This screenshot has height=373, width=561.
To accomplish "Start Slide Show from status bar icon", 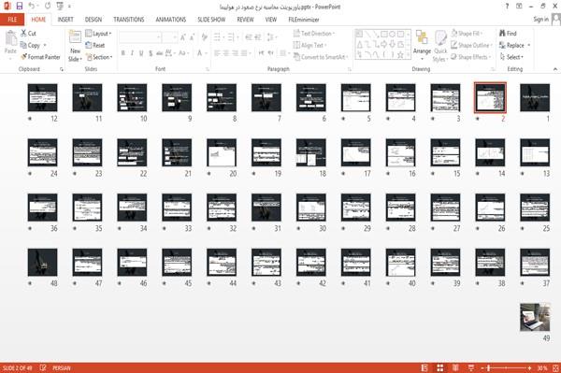I will click(471, 367).
